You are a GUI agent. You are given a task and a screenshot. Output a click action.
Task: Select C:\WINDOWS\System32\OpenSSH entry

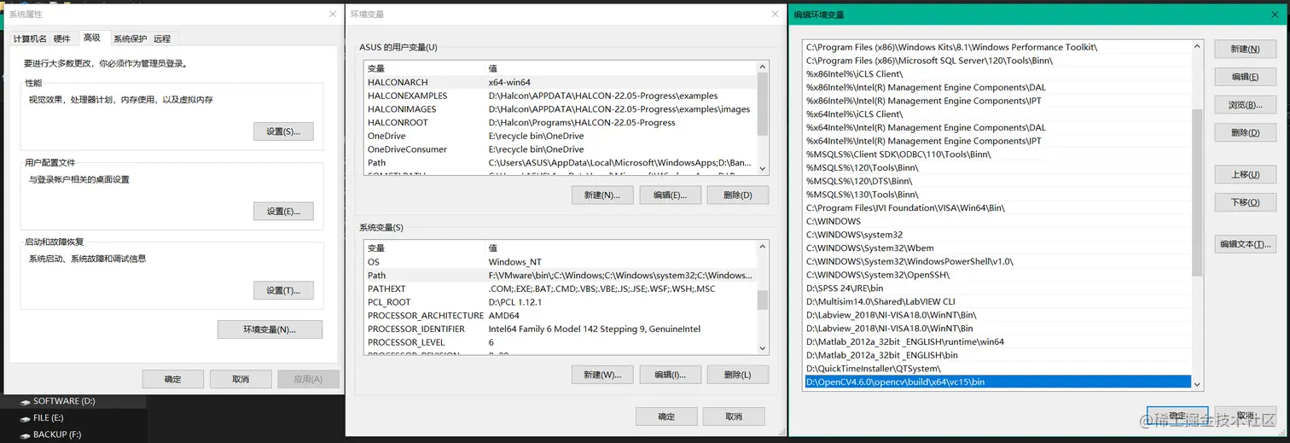coord(997,275)
